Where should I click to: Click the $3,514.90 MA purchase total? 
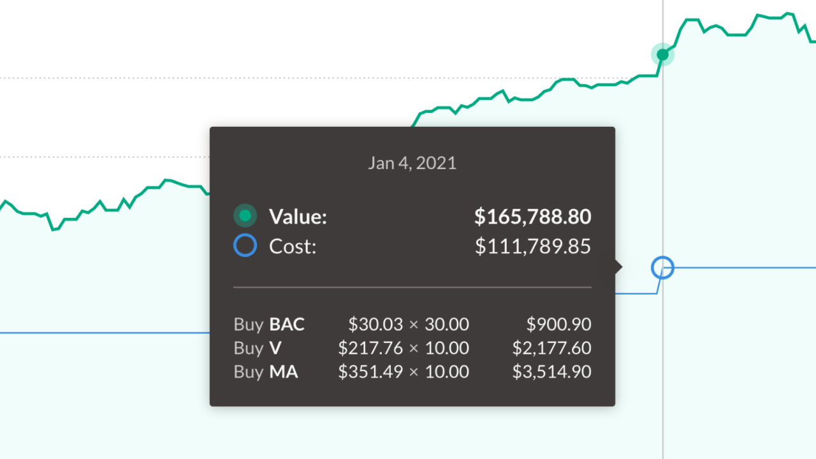pos(551,372)
